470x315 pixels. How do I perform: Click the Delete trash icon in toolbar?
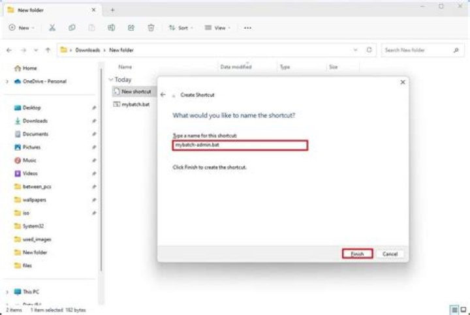point(151,28)
